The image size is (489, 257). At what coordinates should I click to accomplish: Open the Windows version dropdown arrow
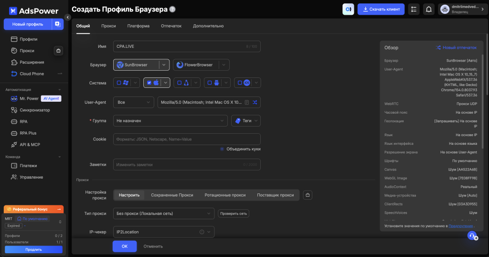point(135,83)
